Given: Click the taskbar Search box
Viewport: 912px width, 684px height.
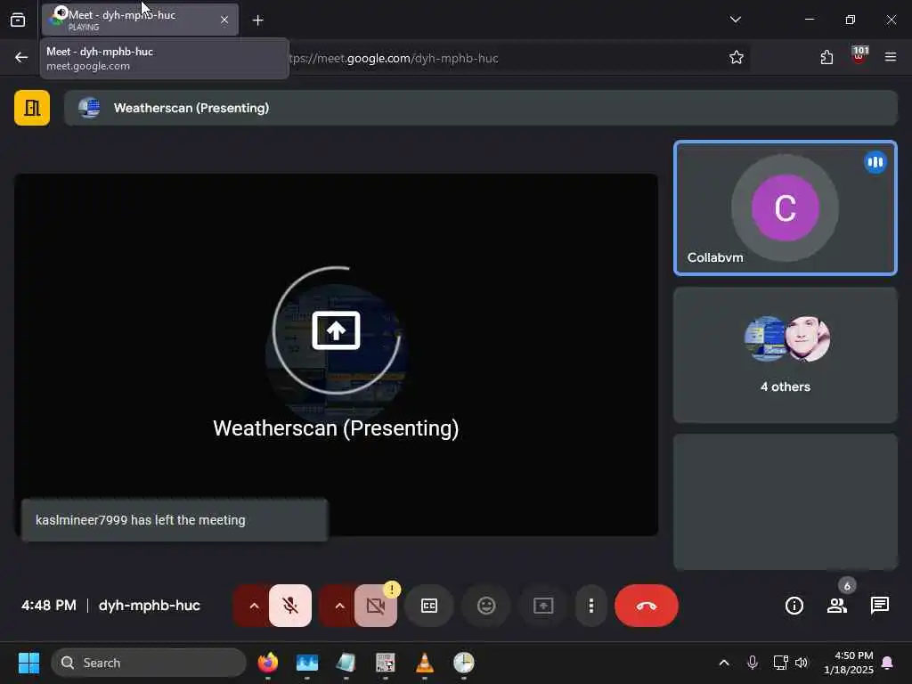Looking at the screenshot, I should (x=149, y=663).
